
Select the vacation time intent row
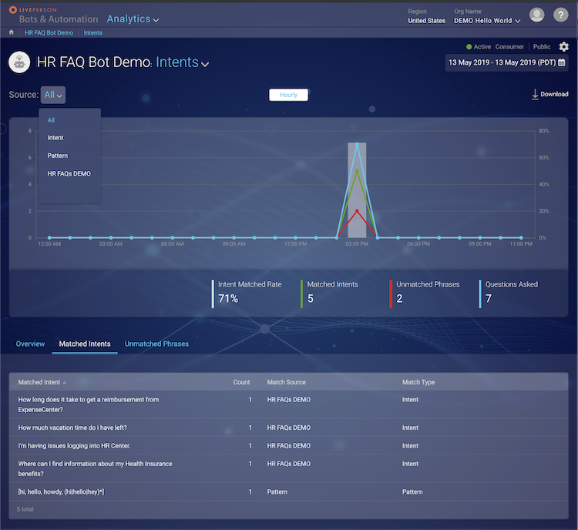pos(288,428)
